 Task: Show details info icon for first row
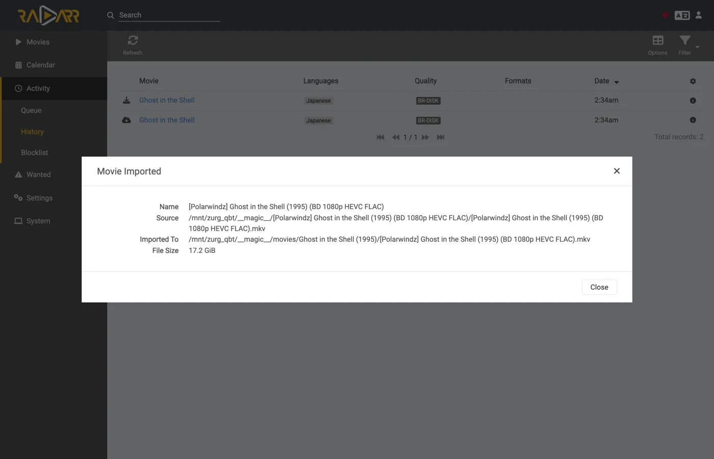693,100
